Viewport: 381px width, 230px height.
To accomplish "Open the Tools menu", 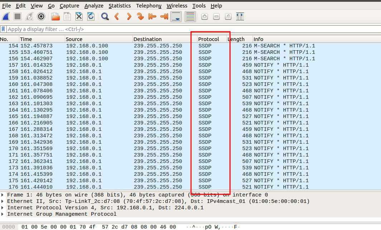I will tap(199, 6).
